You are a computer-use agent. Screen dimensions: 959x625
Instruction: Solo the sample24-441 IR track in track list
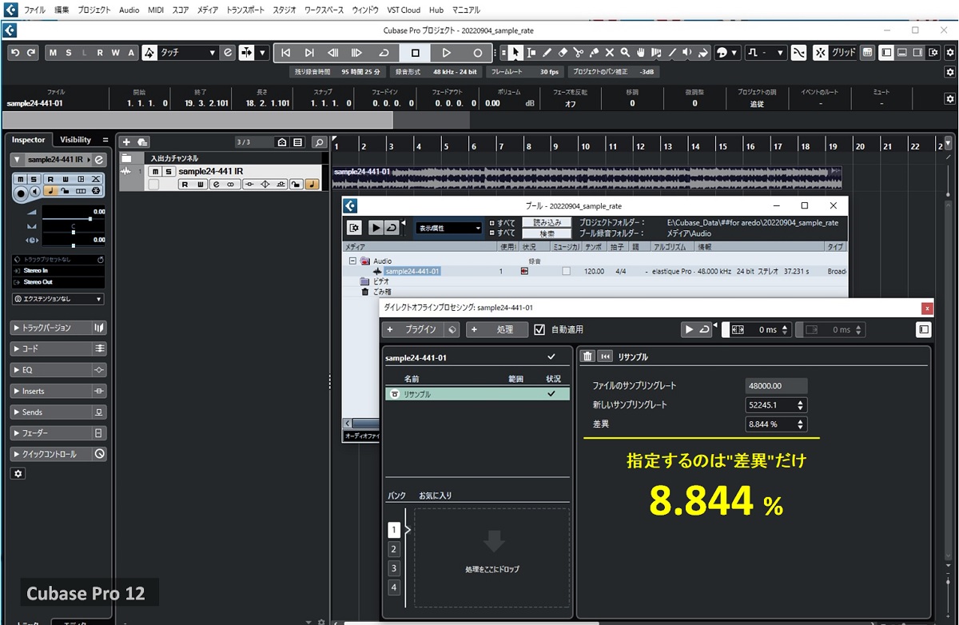pyautogui.click(x=168, y=172)
